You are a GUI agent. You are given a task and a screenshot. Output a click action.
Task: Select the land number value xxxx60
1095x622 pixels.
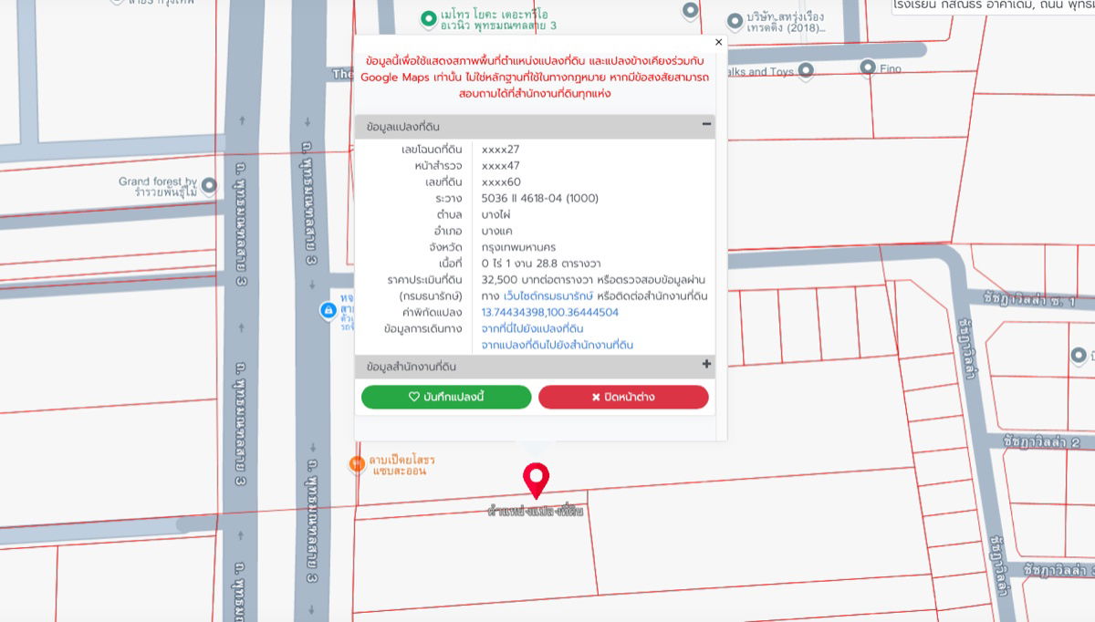point(501,181)
